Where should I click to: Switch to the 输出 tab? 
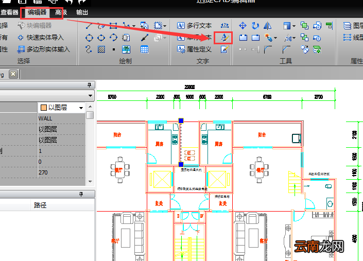tap(82, 12)
